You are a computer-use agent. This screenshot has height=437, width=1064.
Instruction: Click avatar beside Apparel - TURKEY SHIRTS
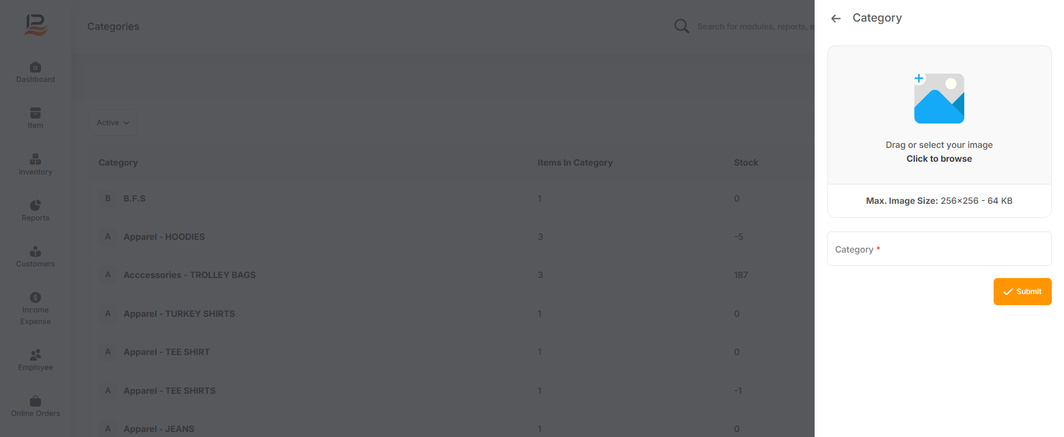pos(108,313)
